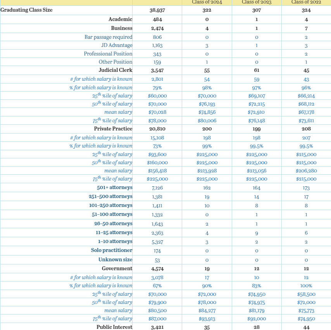
Task: Click the Judicial Clerk row label
Action: (116, 70)
